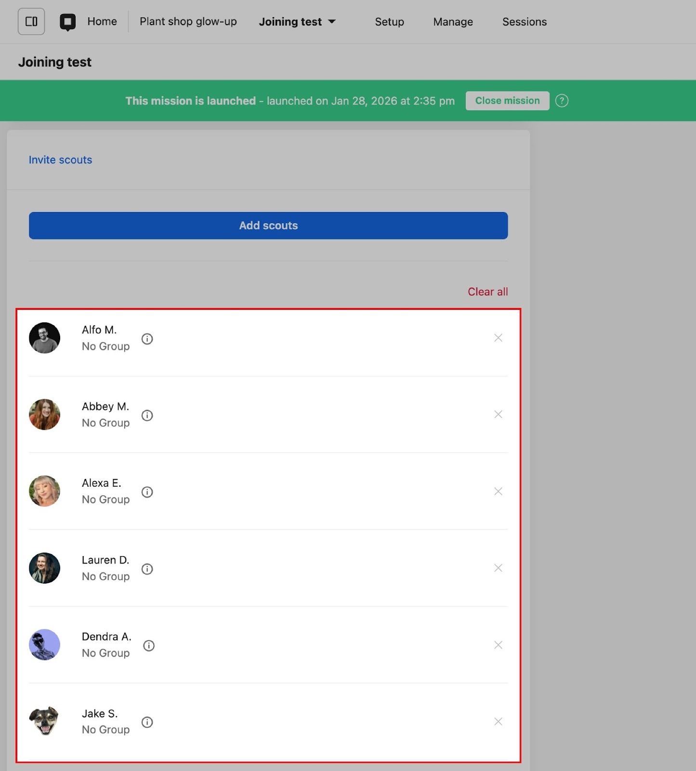Open the Setup tab
This screenshot has width=696, height=771.
point(389,22)
